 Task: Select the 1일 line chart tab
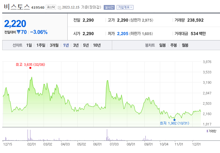pos(29,45)
